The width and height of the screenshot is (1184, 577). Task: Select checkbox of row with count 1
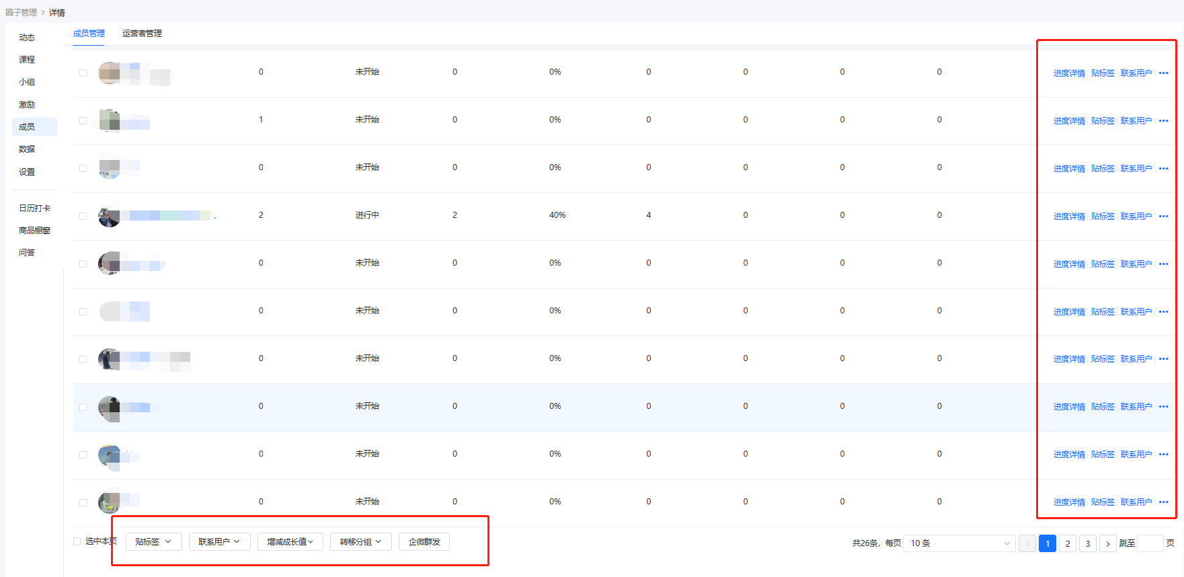point(83,121)
